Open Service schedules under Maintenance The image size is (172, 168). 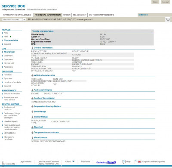point(12,93)
